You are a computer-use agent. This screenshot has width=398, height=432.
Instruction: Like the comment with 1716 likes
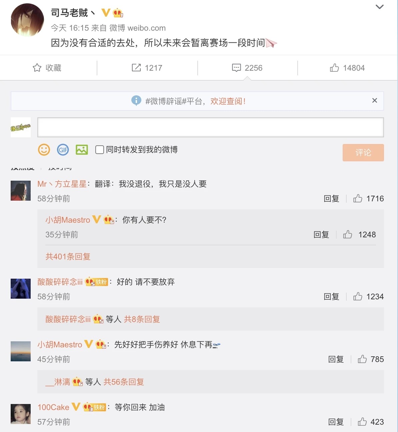[x=358, y=199]
